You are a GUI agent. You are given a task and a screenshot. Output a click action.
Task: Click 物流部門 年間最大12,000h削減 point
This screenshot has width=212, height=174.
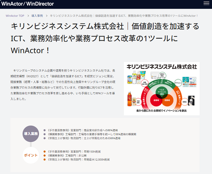[77, 159]
